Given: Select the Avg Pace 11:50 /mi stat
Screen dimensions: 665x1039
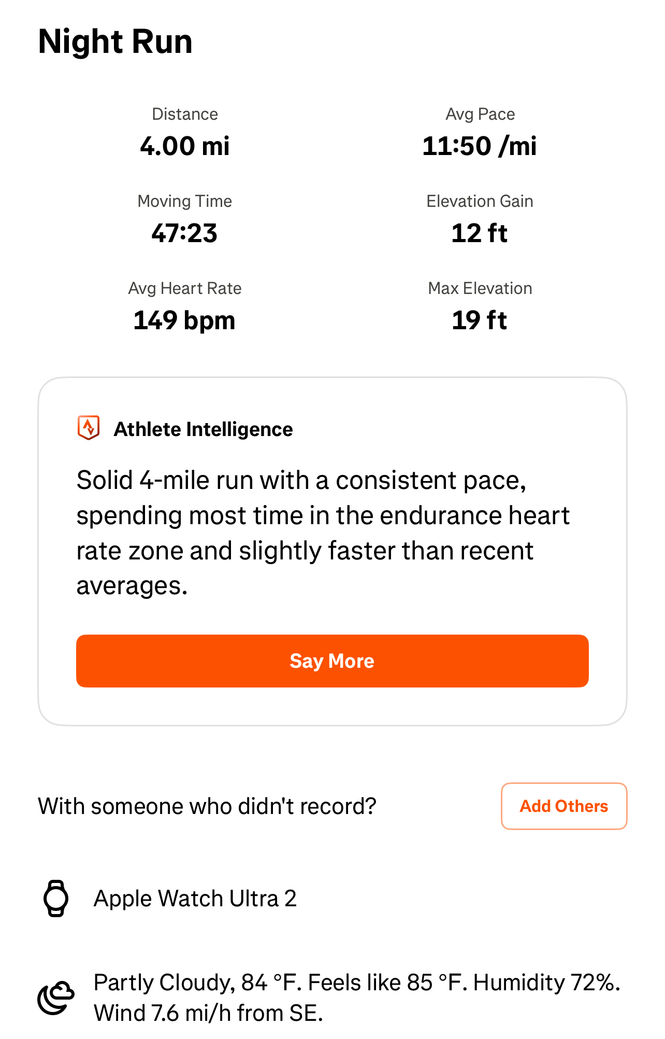Looking at the screenshot, I should pyautogui.click(x=480, y=133).
